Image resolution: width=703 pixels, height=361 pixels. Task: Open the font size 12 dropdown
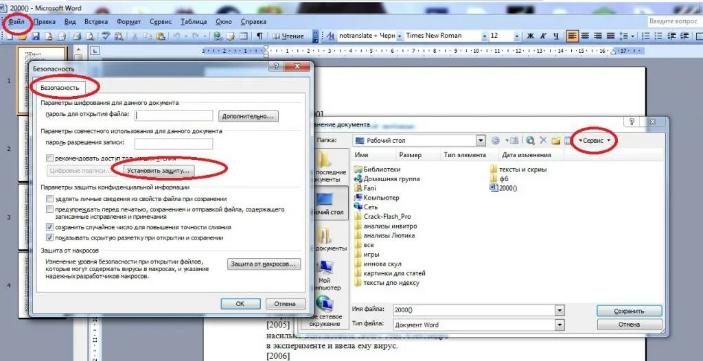click(x=517, y=36)
